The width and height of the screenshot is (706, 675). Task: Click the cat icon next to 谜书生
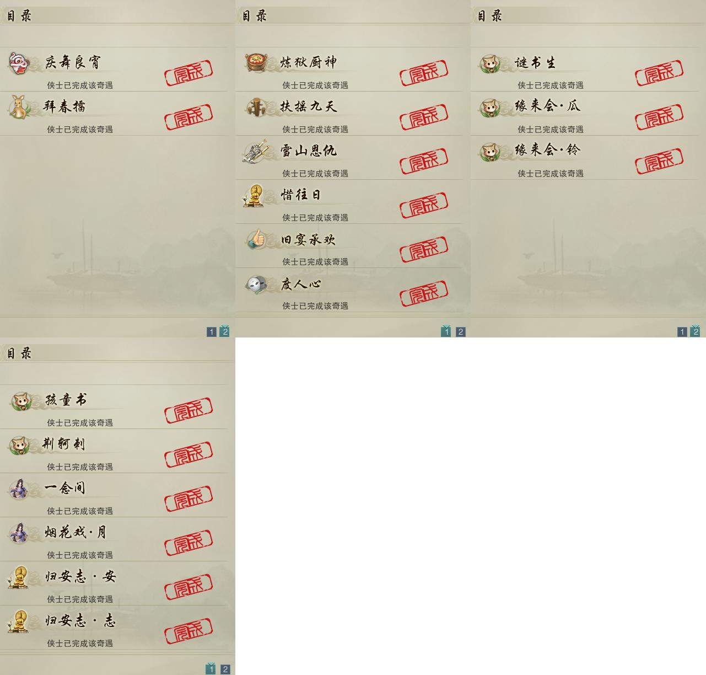489,63
